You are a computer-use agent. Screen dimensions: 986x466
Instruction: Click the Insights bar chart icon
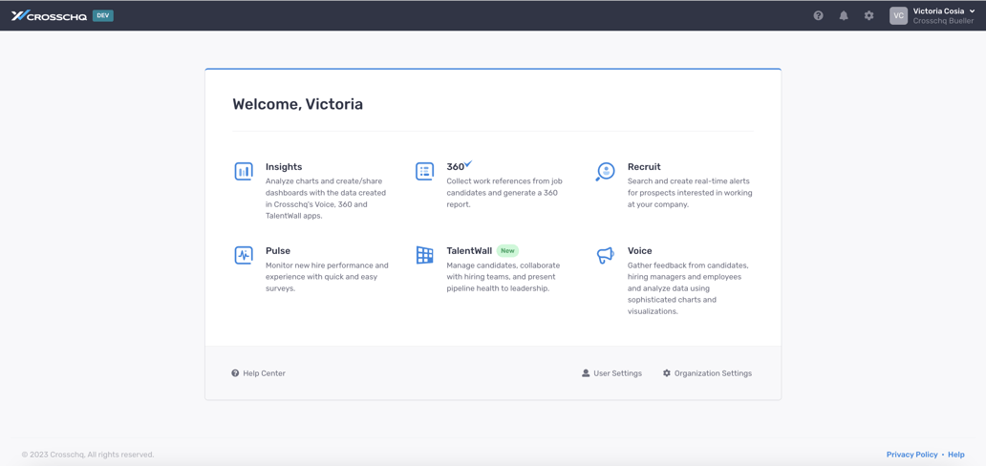tap(244, 171)
